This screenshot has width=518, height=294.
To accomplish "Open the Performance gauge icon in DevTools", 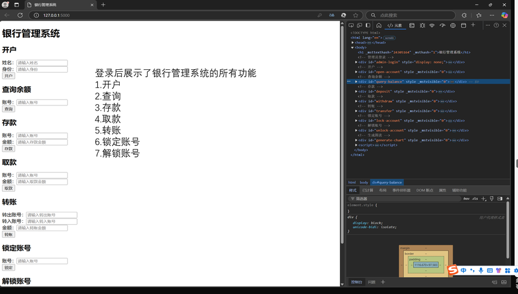I will (x=442, y=25).
